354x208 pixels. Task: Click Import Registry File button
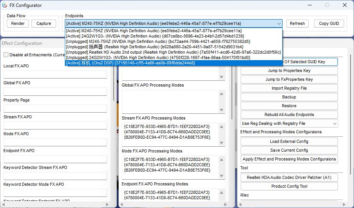[289, 88]
